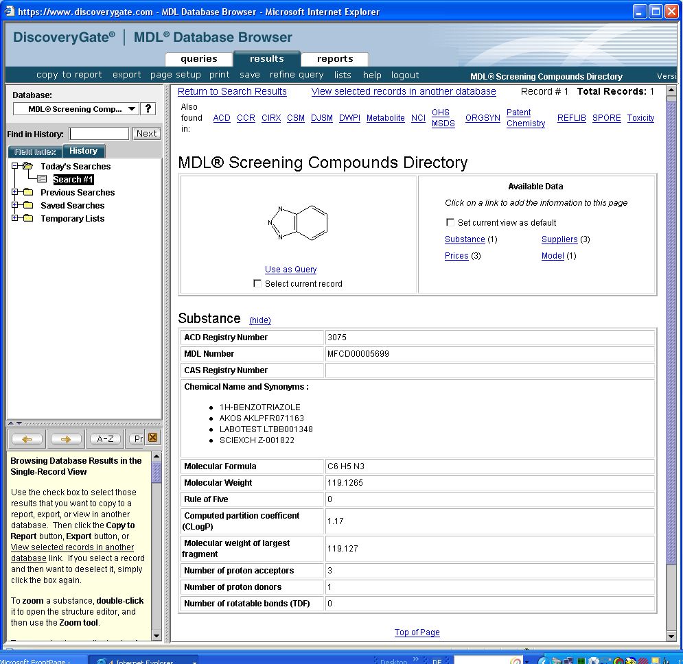The height and width of the screenshot is (664, 683).
Task: Switch to the queries tab
Action: (x=199, y=59)
